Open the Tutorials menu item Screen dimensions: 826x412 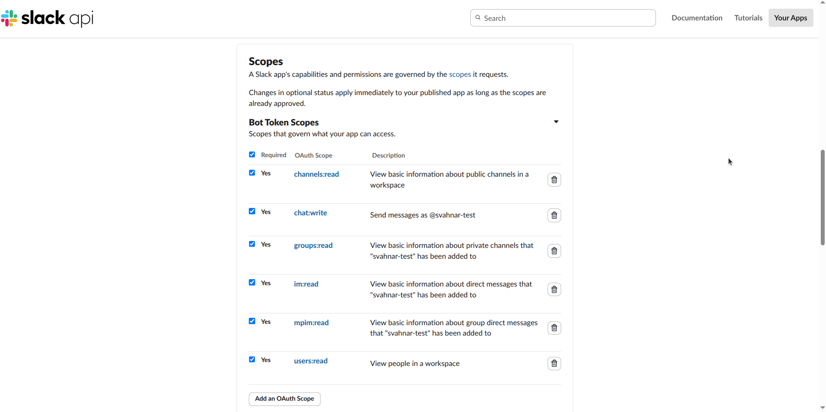pyautogui.click(x=748, y=18)
